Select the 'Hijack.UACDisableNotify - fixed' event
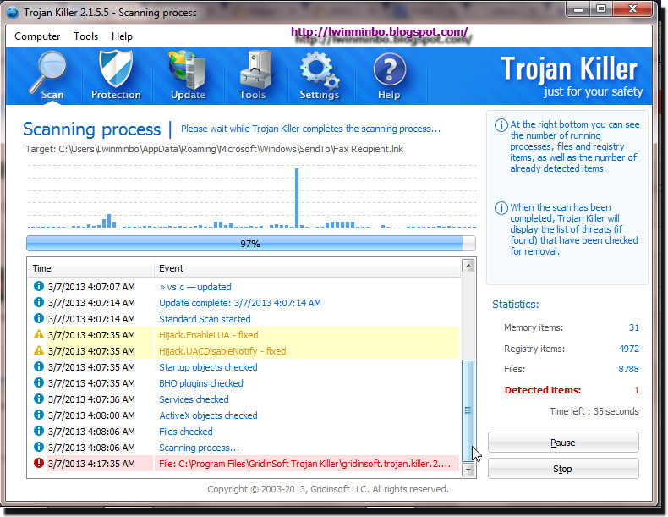This screenshot has height=517, width=668. point(222,351)
